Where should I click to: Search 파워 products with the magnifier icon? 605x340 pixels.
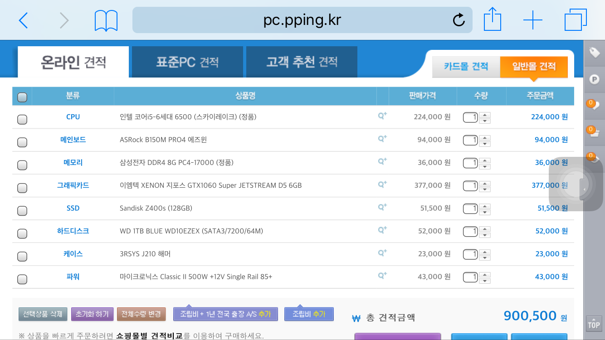pyautogui.click(x=382, y=276)
